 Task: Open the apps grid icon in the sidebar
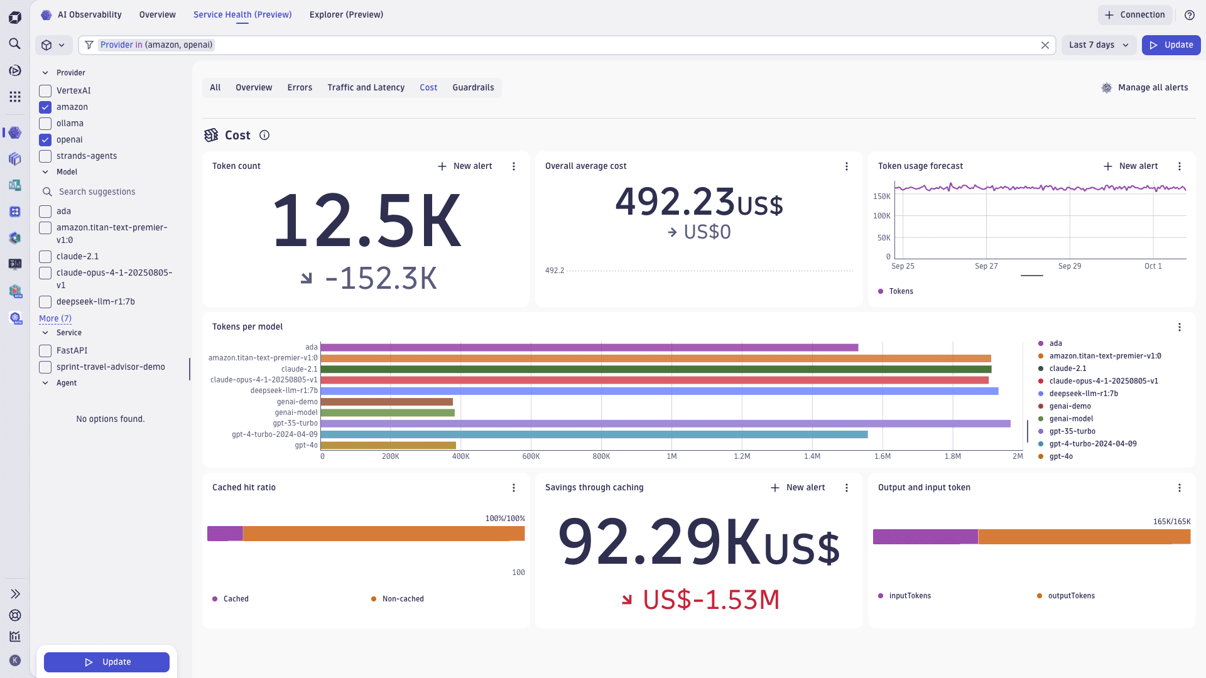(15, 97)
